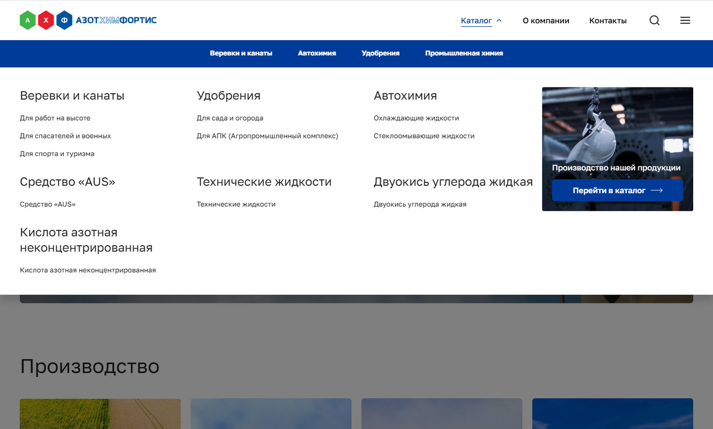This screenshot has width=713, height=429.
Task: Open Для спорта и туризма
Action: coord(57,153)
